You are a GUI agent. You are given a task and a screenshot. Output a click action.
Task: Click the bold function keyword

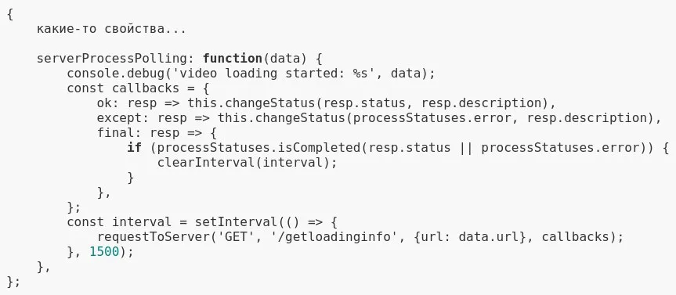(x=233, y=58)
